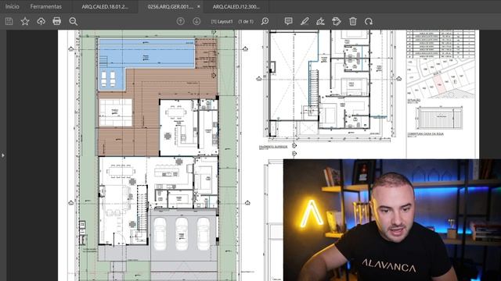Image resolution: width=501 pixels, height=281 pixels.
Task: Click the blue swimming pool in floor plan
Action: pos(146,54)
